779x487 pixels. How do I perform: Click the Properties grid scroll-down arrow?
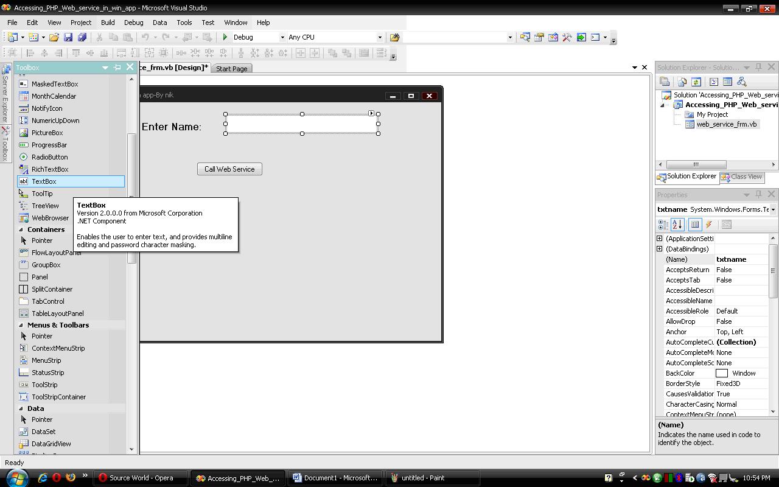774,412
